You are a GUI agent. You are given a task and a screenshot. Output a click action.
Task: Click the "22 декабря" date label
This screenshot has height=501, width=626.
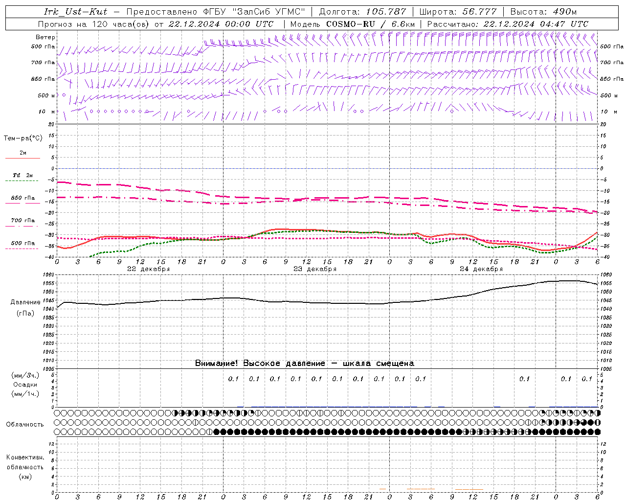pos(149,269)
